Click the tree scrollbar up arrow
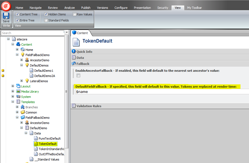The width and height of the screenshot is (249, 163). 67,32
